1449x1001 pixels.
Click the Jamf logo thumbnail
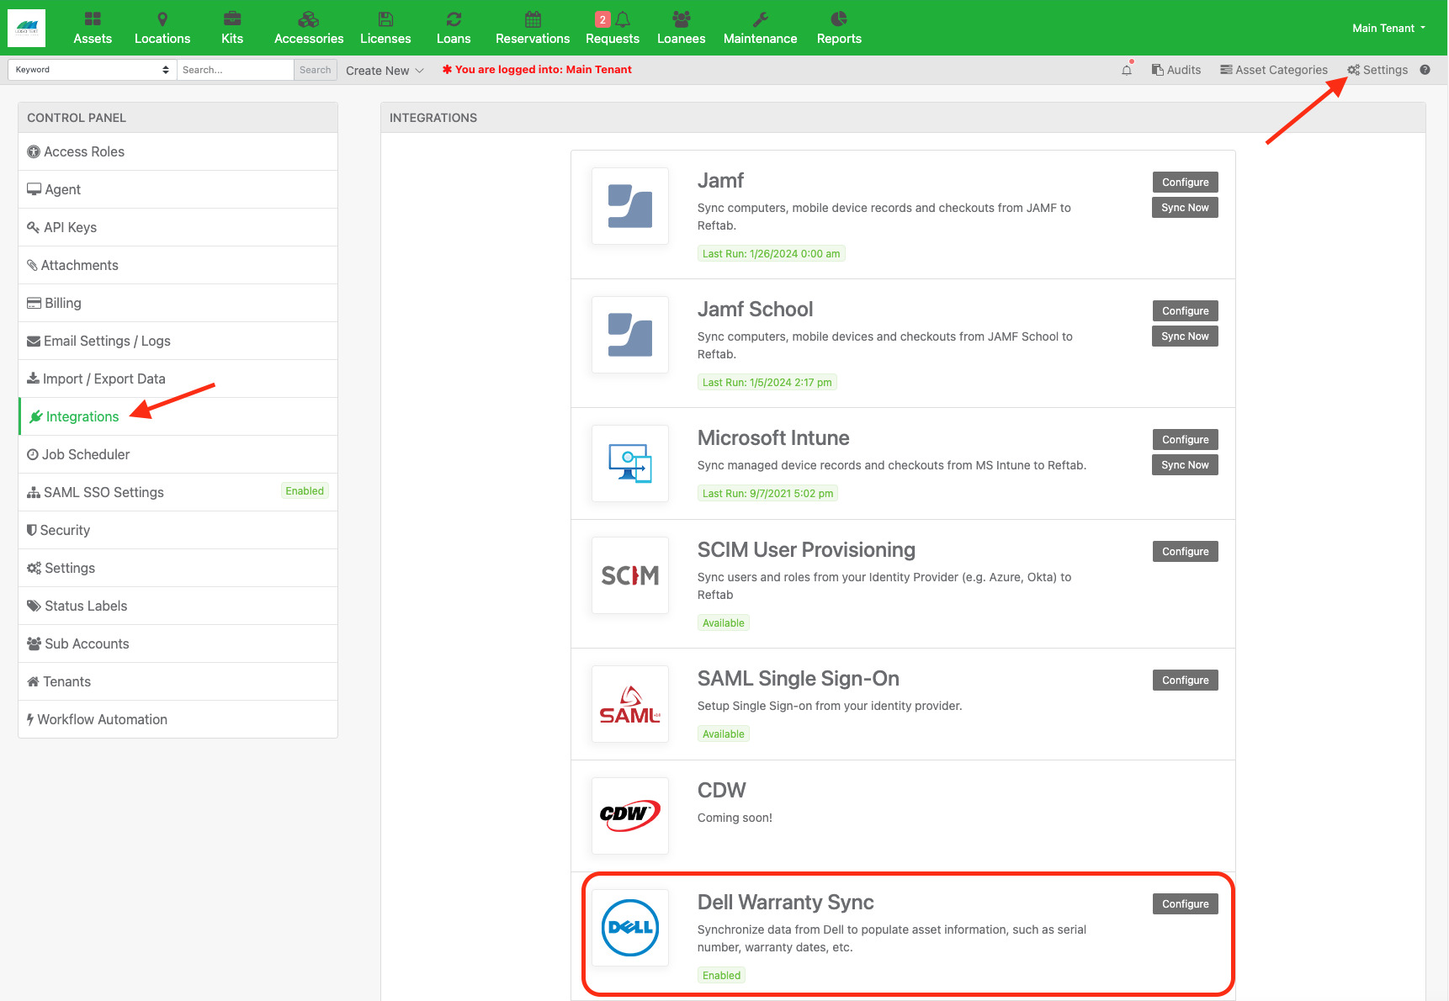pyautogui.click(x=630, y=206)
